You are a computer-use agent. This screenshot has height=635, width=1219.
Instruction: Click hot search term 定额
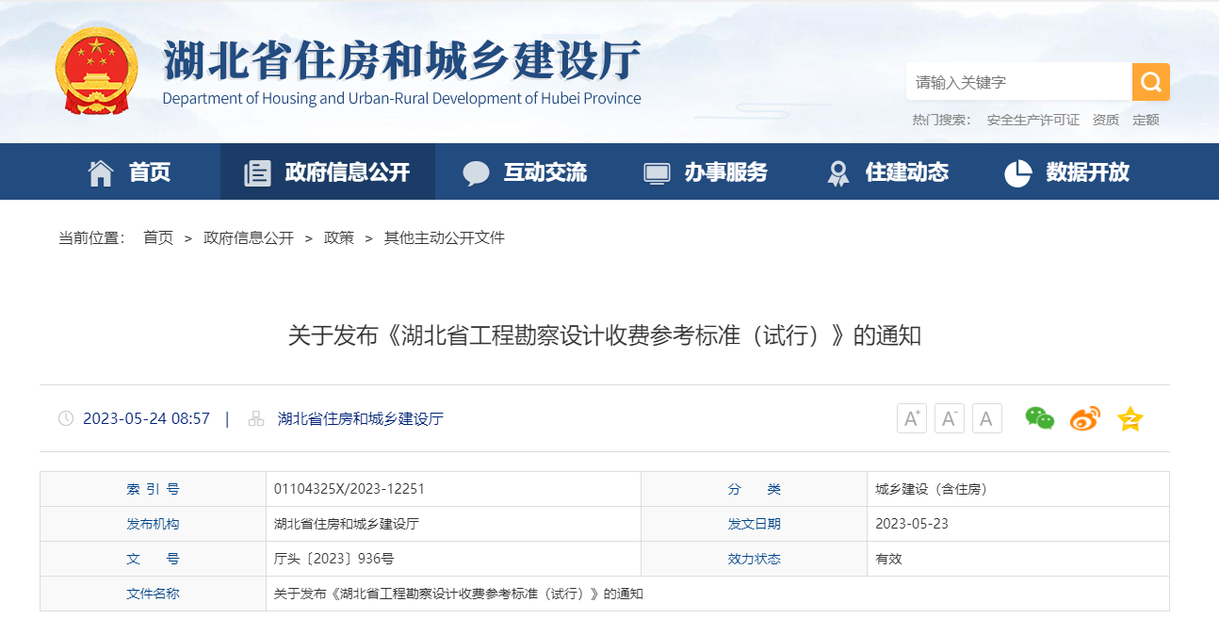pyautogui.click(x=1146, y=120)
